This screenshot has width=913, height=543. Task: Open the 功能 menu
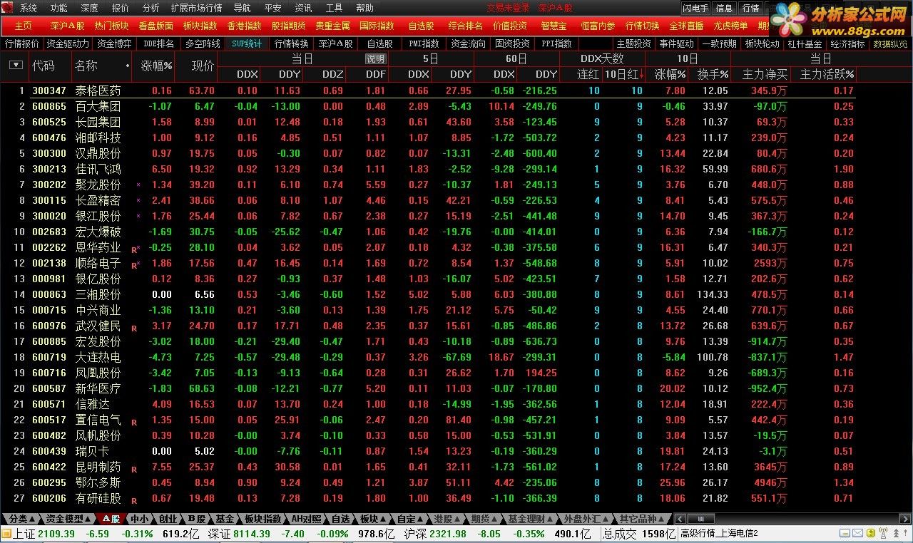coord(59,9)
